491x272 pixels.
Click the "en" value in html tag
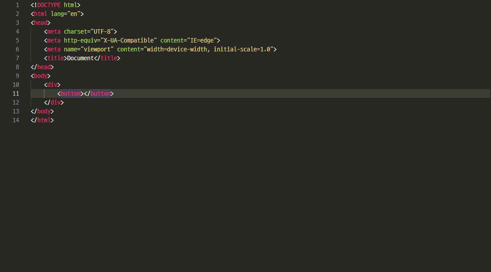coord(74,14)
